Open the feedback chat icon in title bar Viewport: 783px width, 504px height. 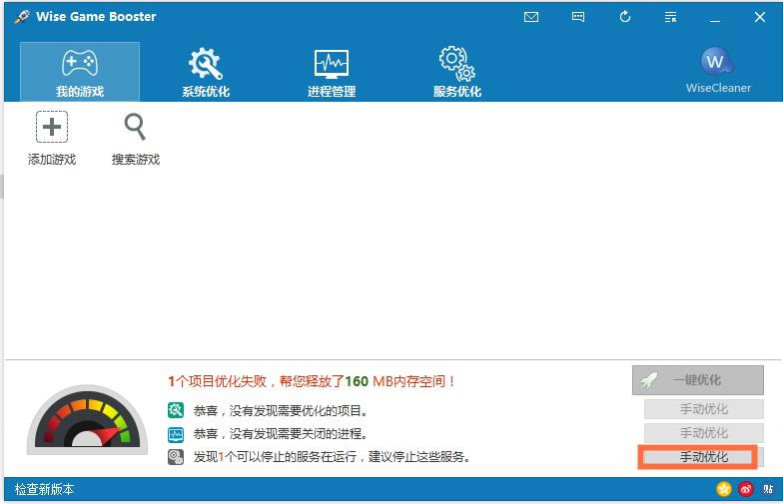coord(577,17)
